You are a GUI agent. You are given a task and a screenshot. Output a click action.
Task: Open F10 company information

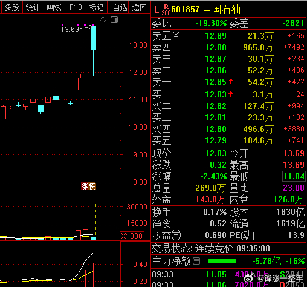tap(76, 7)
